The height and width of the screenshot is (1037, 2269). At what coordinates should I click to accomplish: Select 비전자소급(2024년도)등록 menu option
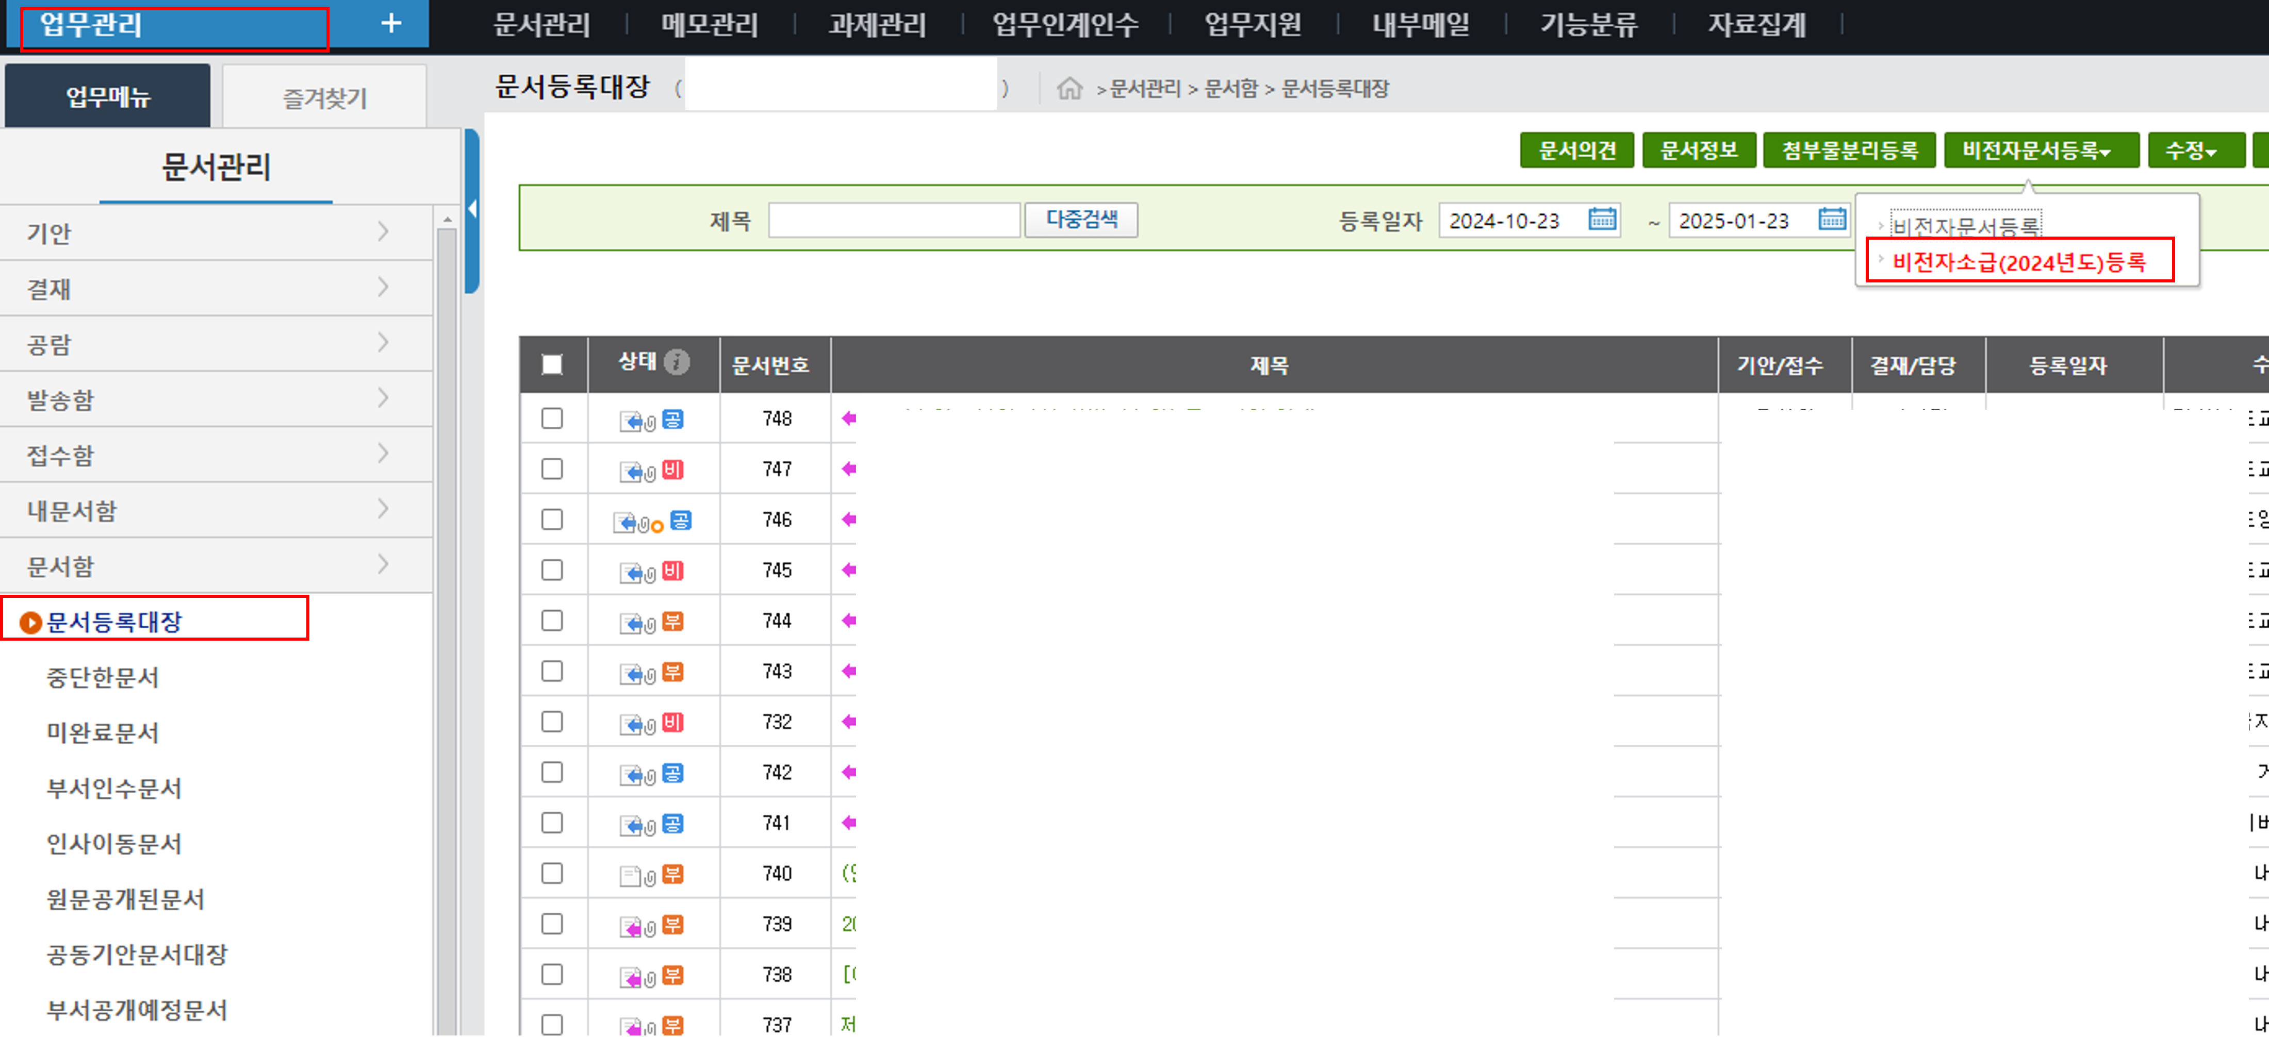pyautogui.click(x=2018, y=261)
